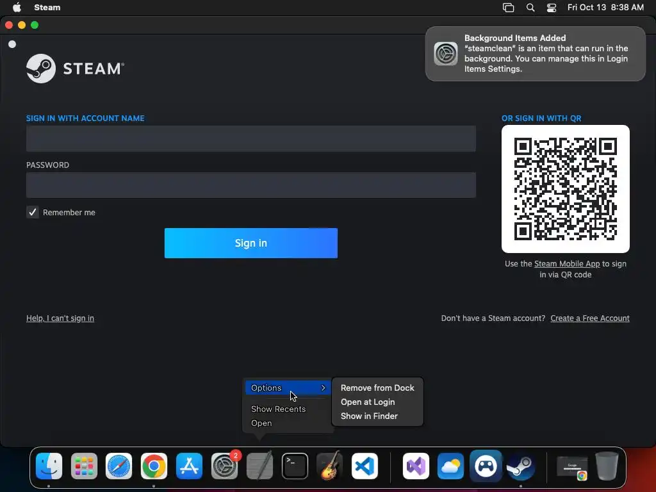Click Stage Manager windows icon in menu bar
656x492 pixels.
[x=508, y=8]
